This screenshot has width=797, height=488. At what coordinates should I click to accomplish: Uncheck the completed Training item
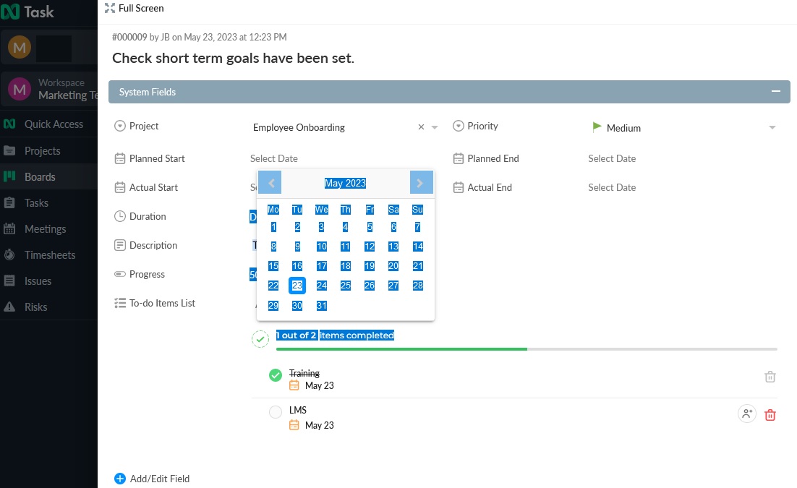coord(276,375)
